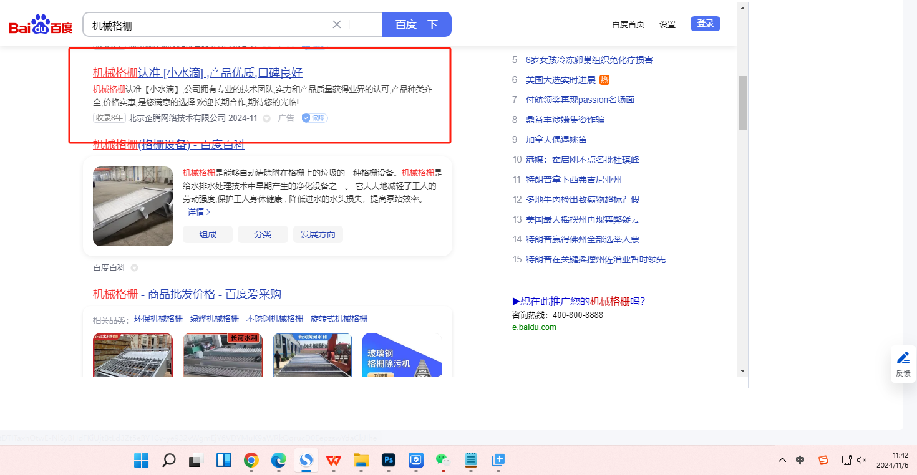Click the 保障 shield badge on the ad

pos(314,118)
